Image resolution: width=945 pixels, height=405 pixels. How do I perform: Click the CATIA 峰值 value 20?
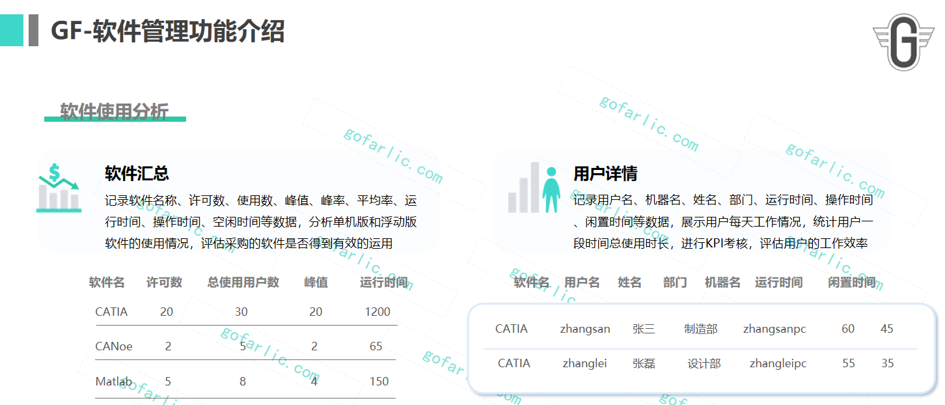tap(316, 312)
